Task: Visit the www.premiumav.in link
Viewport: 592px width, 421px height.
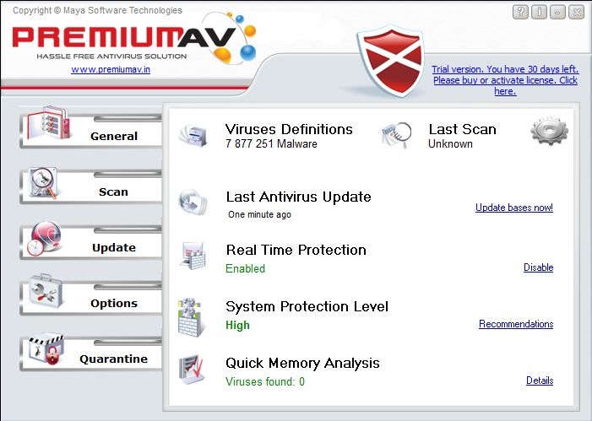Action: tap(111, 70)
